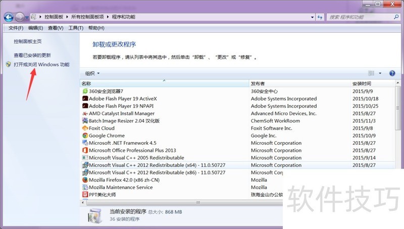Click the address bar history dropdown arrow
The image size is (404, 229).
pyautogui.click(x=312, y=17)
